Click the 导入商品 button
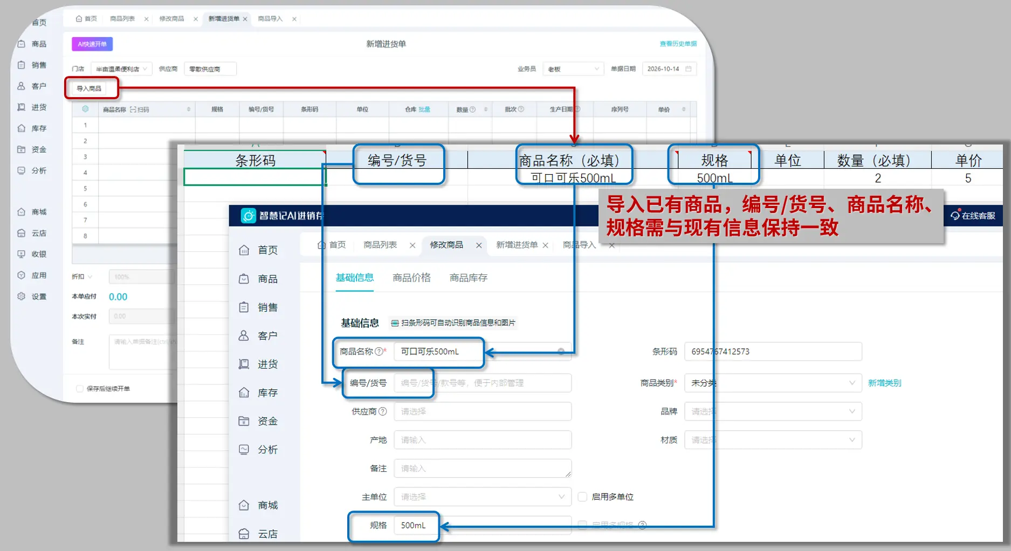 [x=89, y=88]
